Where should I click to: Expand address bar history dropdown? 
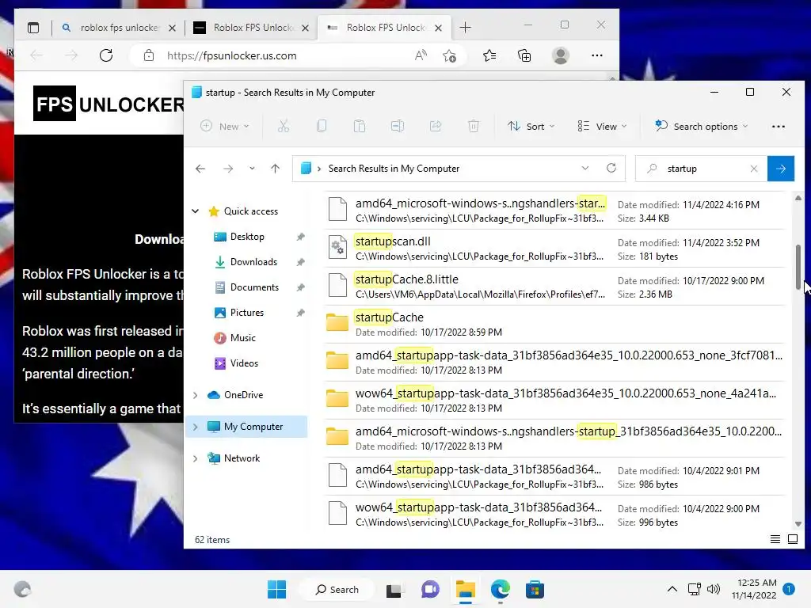(585, 169)
